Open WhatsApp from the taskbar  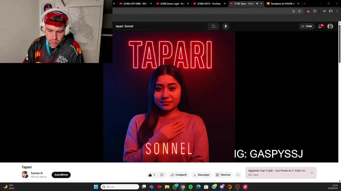(175, 187)
